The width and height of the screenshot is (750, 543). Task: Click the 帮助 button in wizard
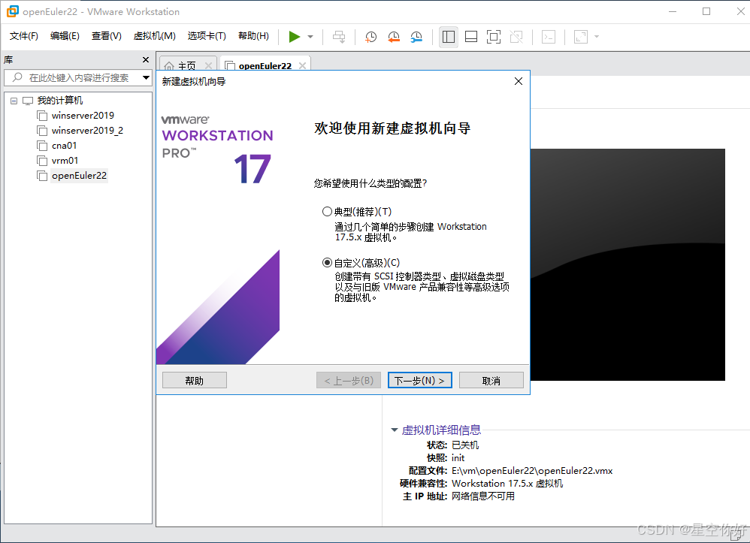coord(194,381)
